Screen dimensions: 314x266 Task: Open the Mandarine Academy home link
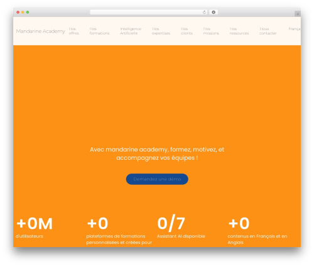click(41, 31)
